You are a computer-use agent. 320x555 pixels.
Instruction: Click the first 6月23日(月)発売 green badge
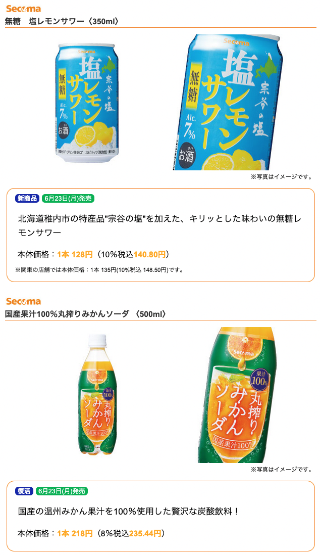pyautogui.click(x=68, y=199)
